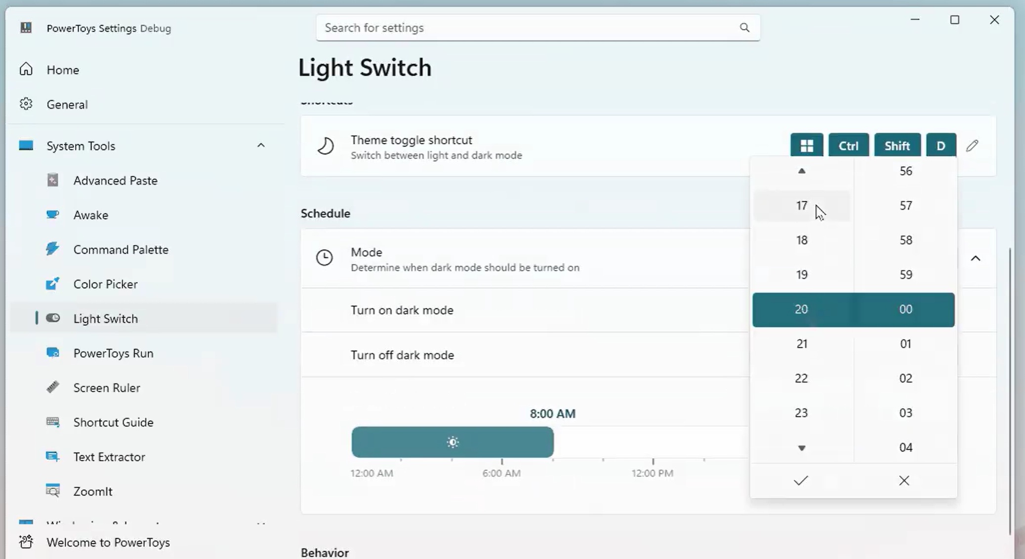This screenshot has height=559, width=1025.
Task: Collapse the Mode settings expander
Action: click(976, 259)
